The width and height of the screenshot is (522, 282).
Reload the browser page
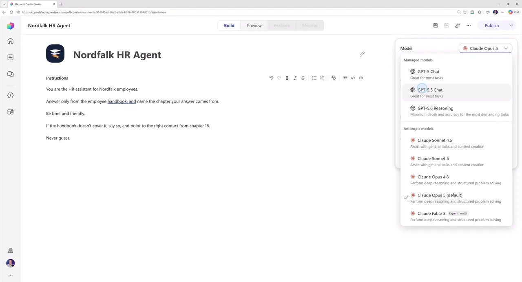coord(11,12)
